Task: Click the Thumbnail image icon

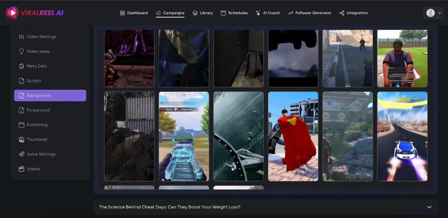Action: pos(21,140)
